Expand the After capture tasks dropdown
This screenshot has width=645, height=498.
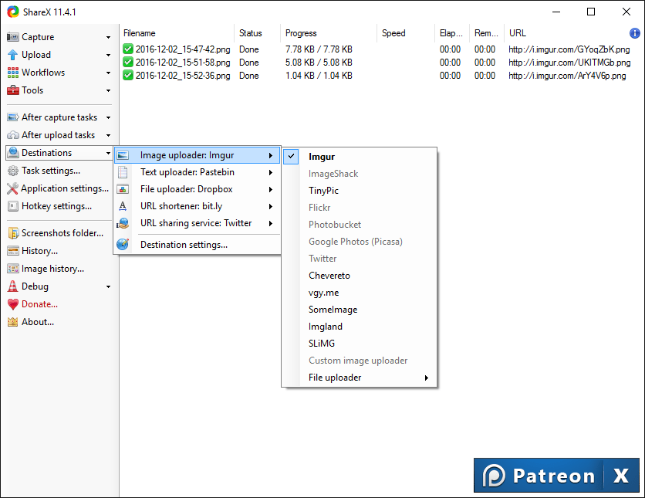(x=108, y=117)
